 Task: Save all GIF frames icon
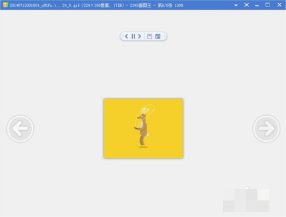point(158,36)
